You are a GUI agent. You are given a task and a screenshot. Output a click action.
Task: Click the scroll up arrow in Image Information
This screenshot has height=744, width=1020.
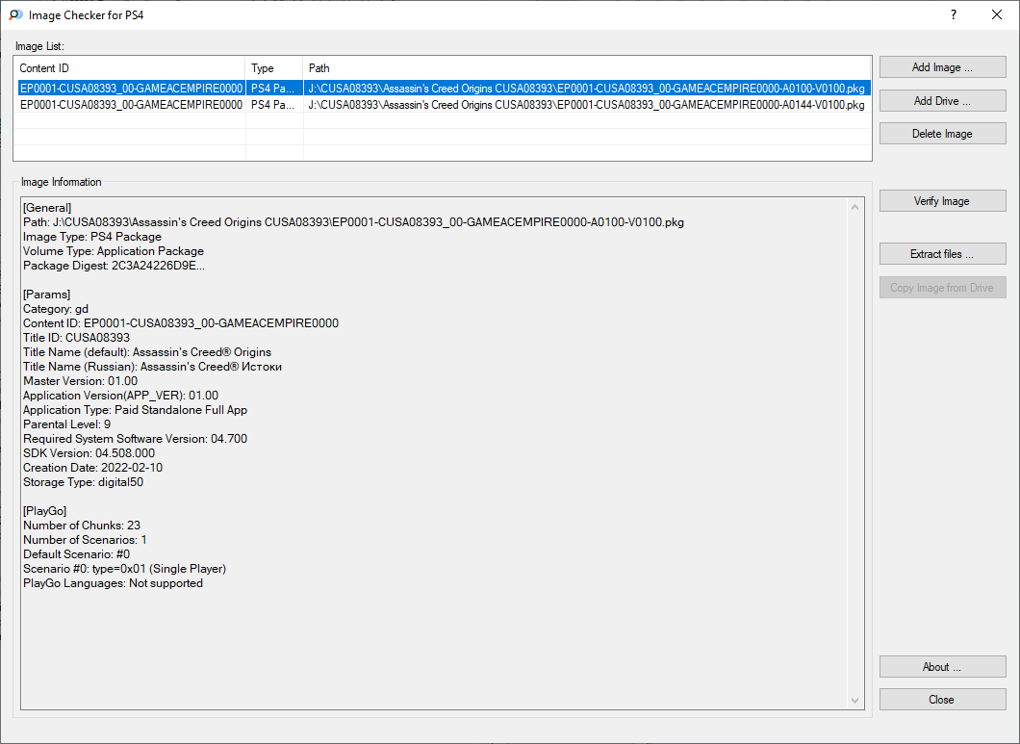[854, 207]
